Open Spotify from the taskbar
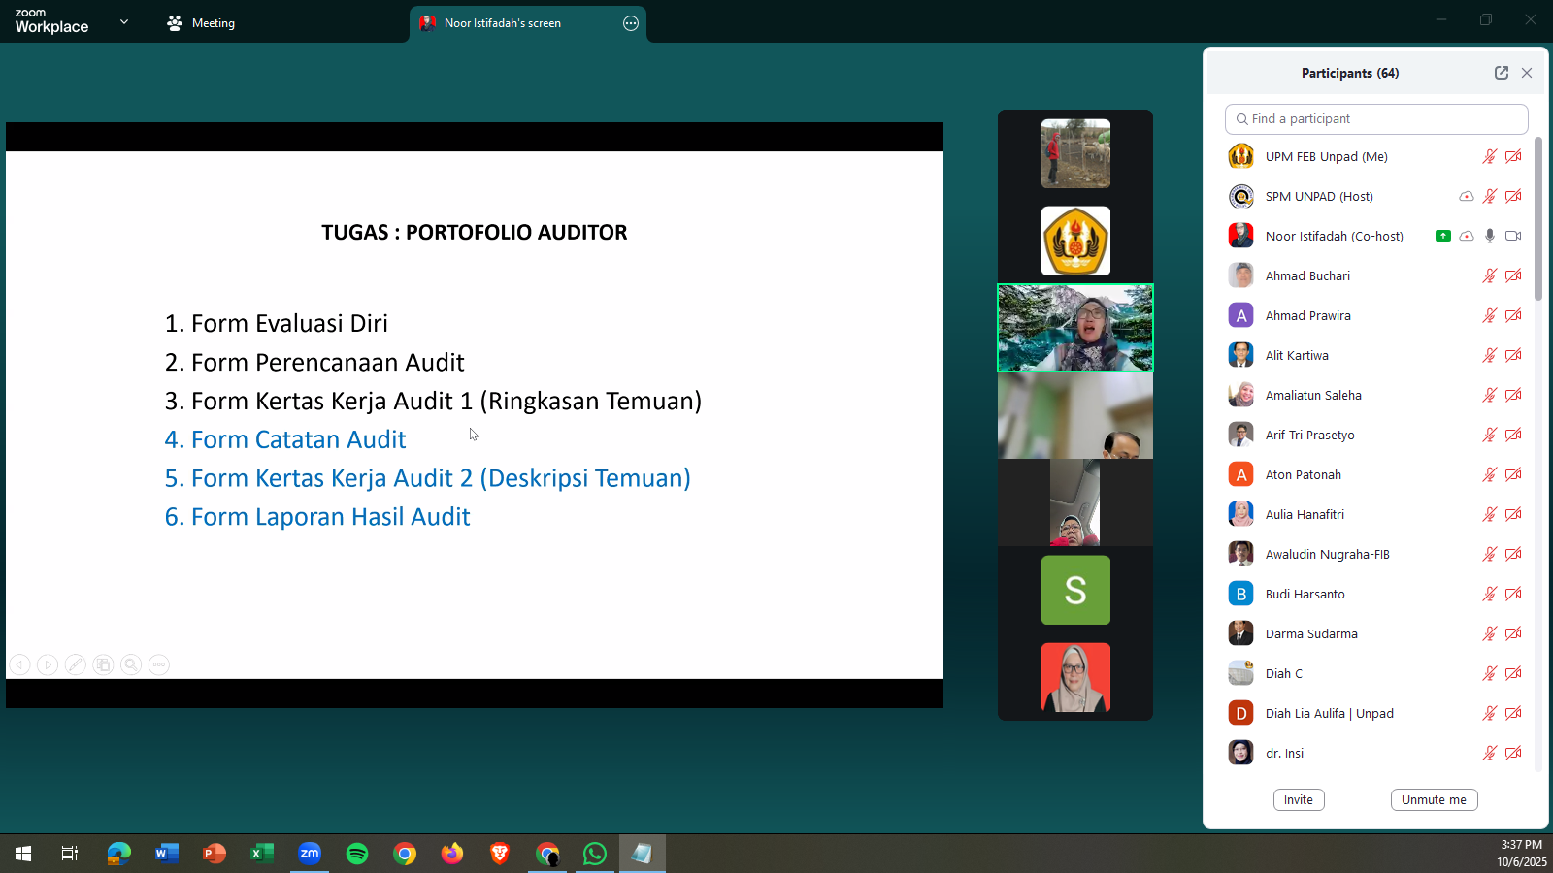The image size is (1553, 873). (357, 854)
